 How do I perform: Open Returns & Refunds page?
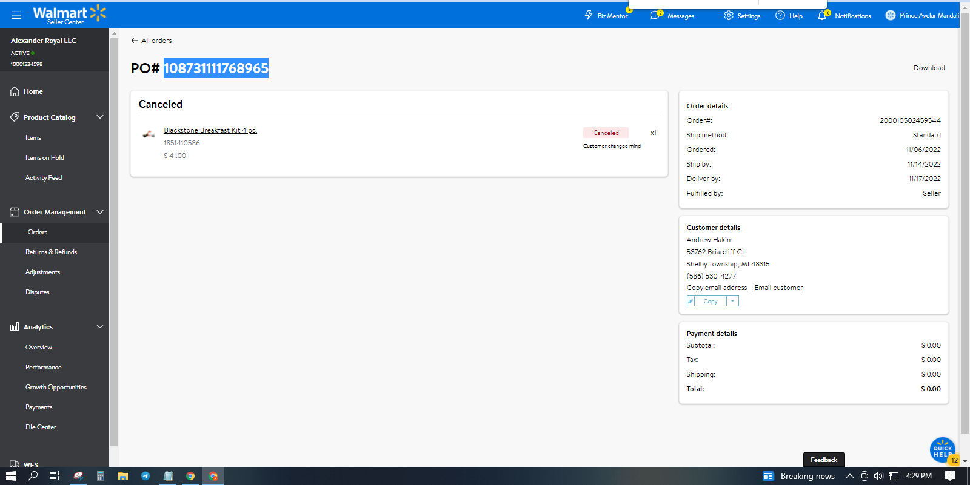(52, 252)
